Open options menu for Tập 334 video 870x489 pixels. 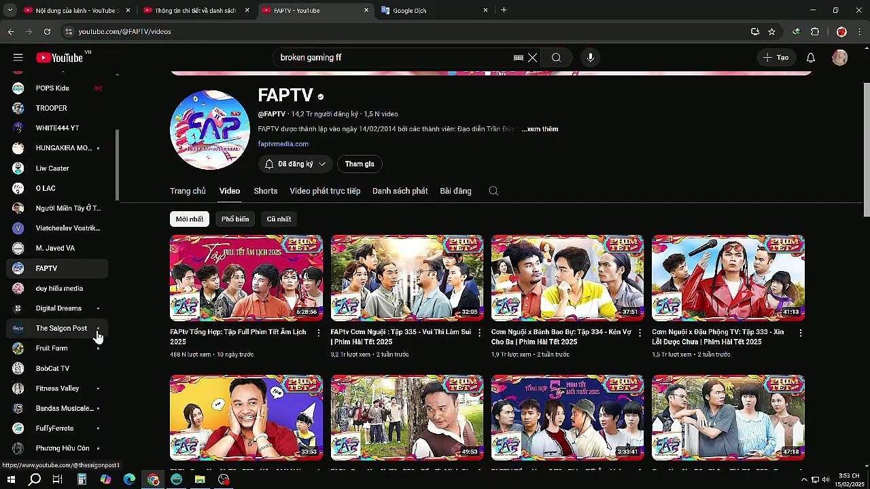coord(640,333)
